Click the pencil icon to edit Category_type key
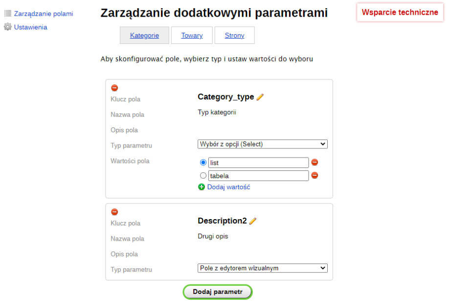The height and width of the screenshot is (306, 450). [x=260, y=97]
